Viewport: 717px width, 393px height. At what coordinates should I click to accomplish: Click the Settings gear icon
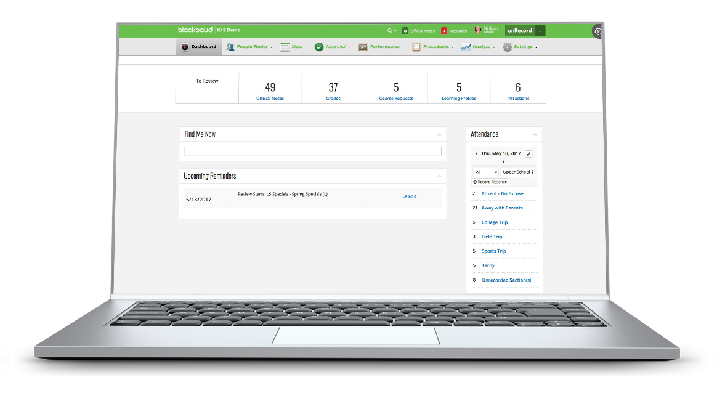tap(506, 46)
